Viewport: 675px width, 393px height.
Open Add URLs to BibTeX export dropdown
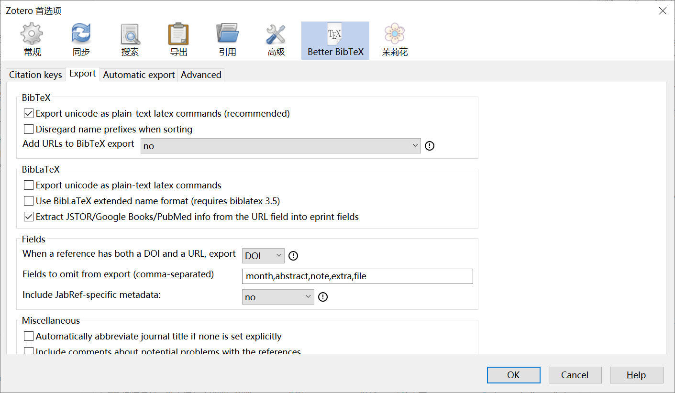click(x=280, y=146)
